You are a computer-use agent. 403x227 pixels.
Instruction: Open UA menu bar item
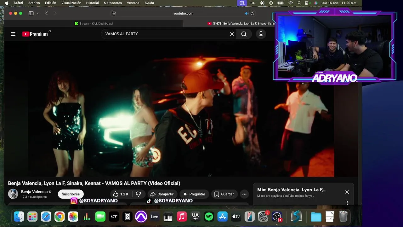coord(253,3)
